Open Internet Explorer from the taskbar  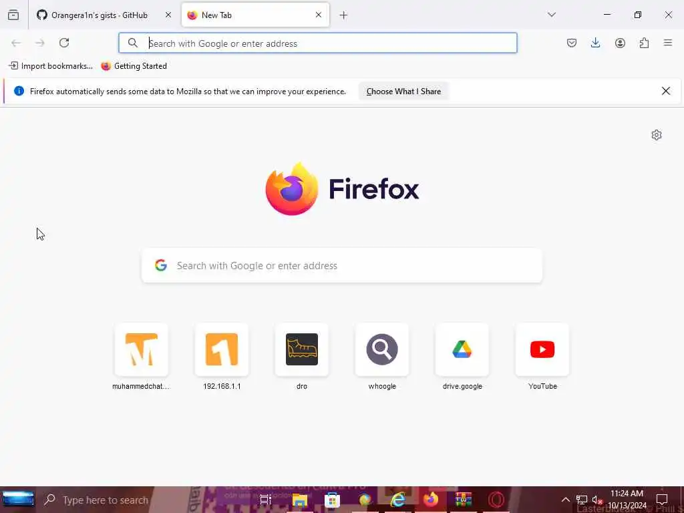tap(397, 500)
